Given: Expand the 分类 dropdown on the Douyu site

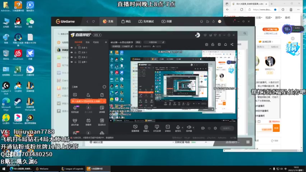Looking at the screenshot, I should [259, 18].
